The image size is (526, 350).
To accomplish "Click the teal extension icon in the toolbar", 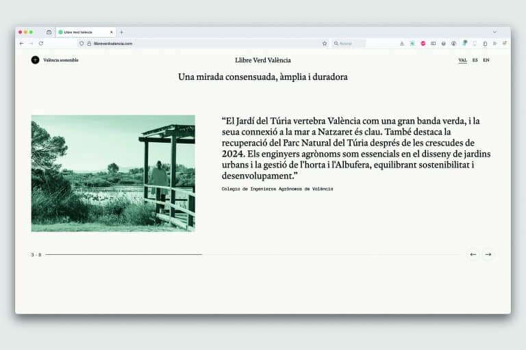I will (464, 43).
